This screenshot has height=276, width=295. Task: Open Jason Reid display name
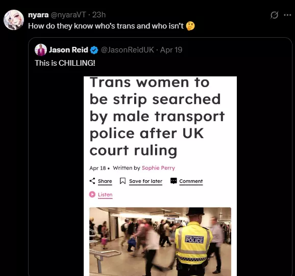(x=68, y=50)
